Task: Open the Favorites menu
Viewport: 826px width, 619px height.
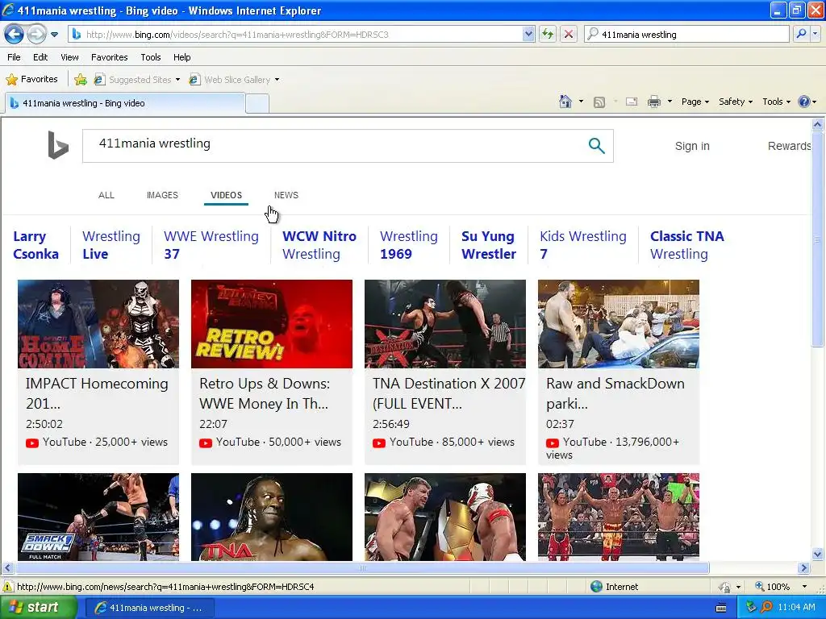Action: (x=110, y=57)
